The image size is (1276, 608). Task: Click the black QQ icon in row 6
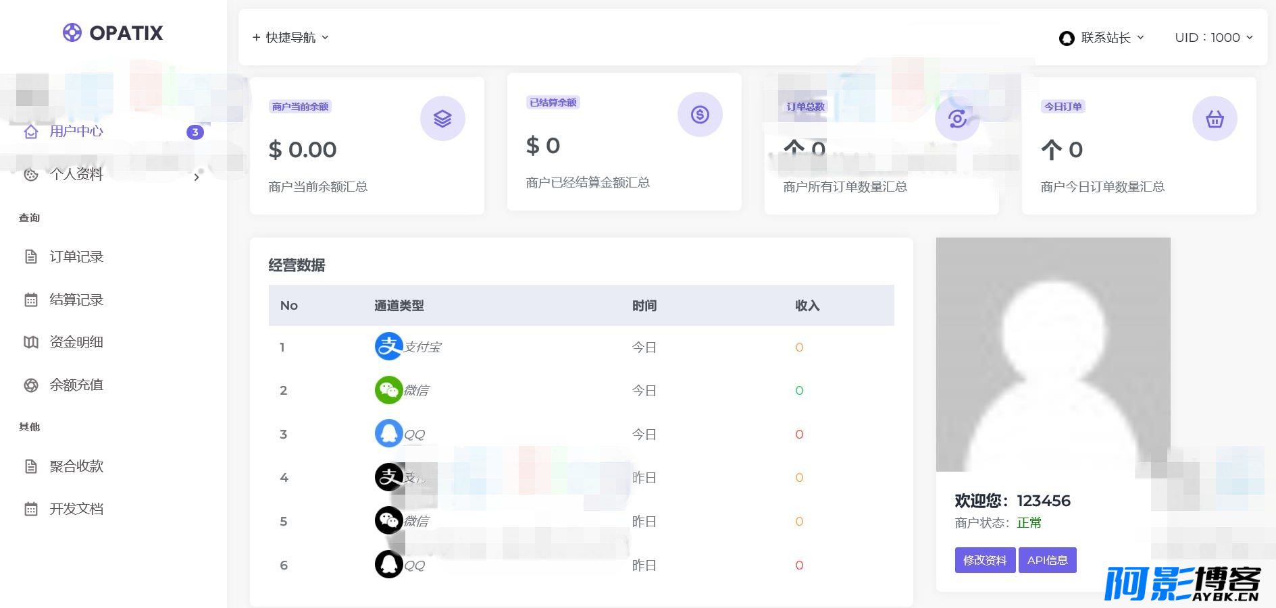[388, 565]
